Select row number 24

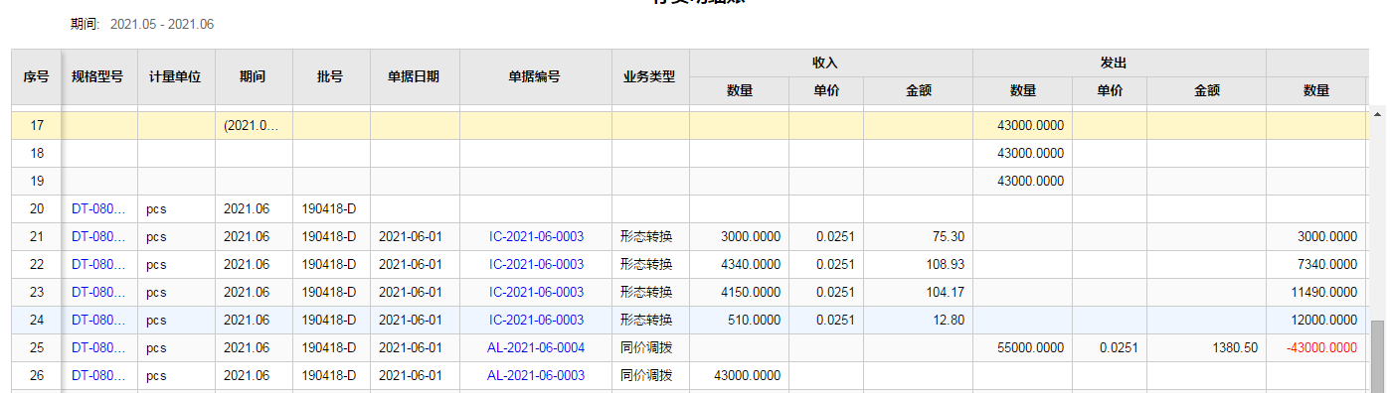click(x=37, y=321)
